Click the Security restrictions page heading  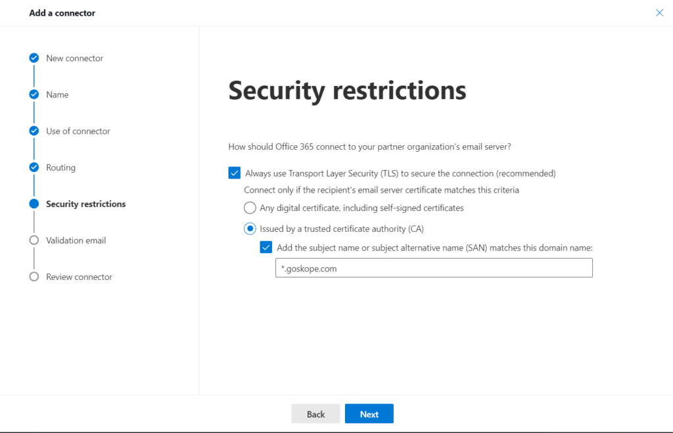click(347, 90)
